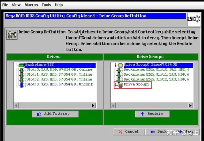This screenshot has height=141, width=204.
Task: Click the Add To Array button
Action: [x=55, y=114]
